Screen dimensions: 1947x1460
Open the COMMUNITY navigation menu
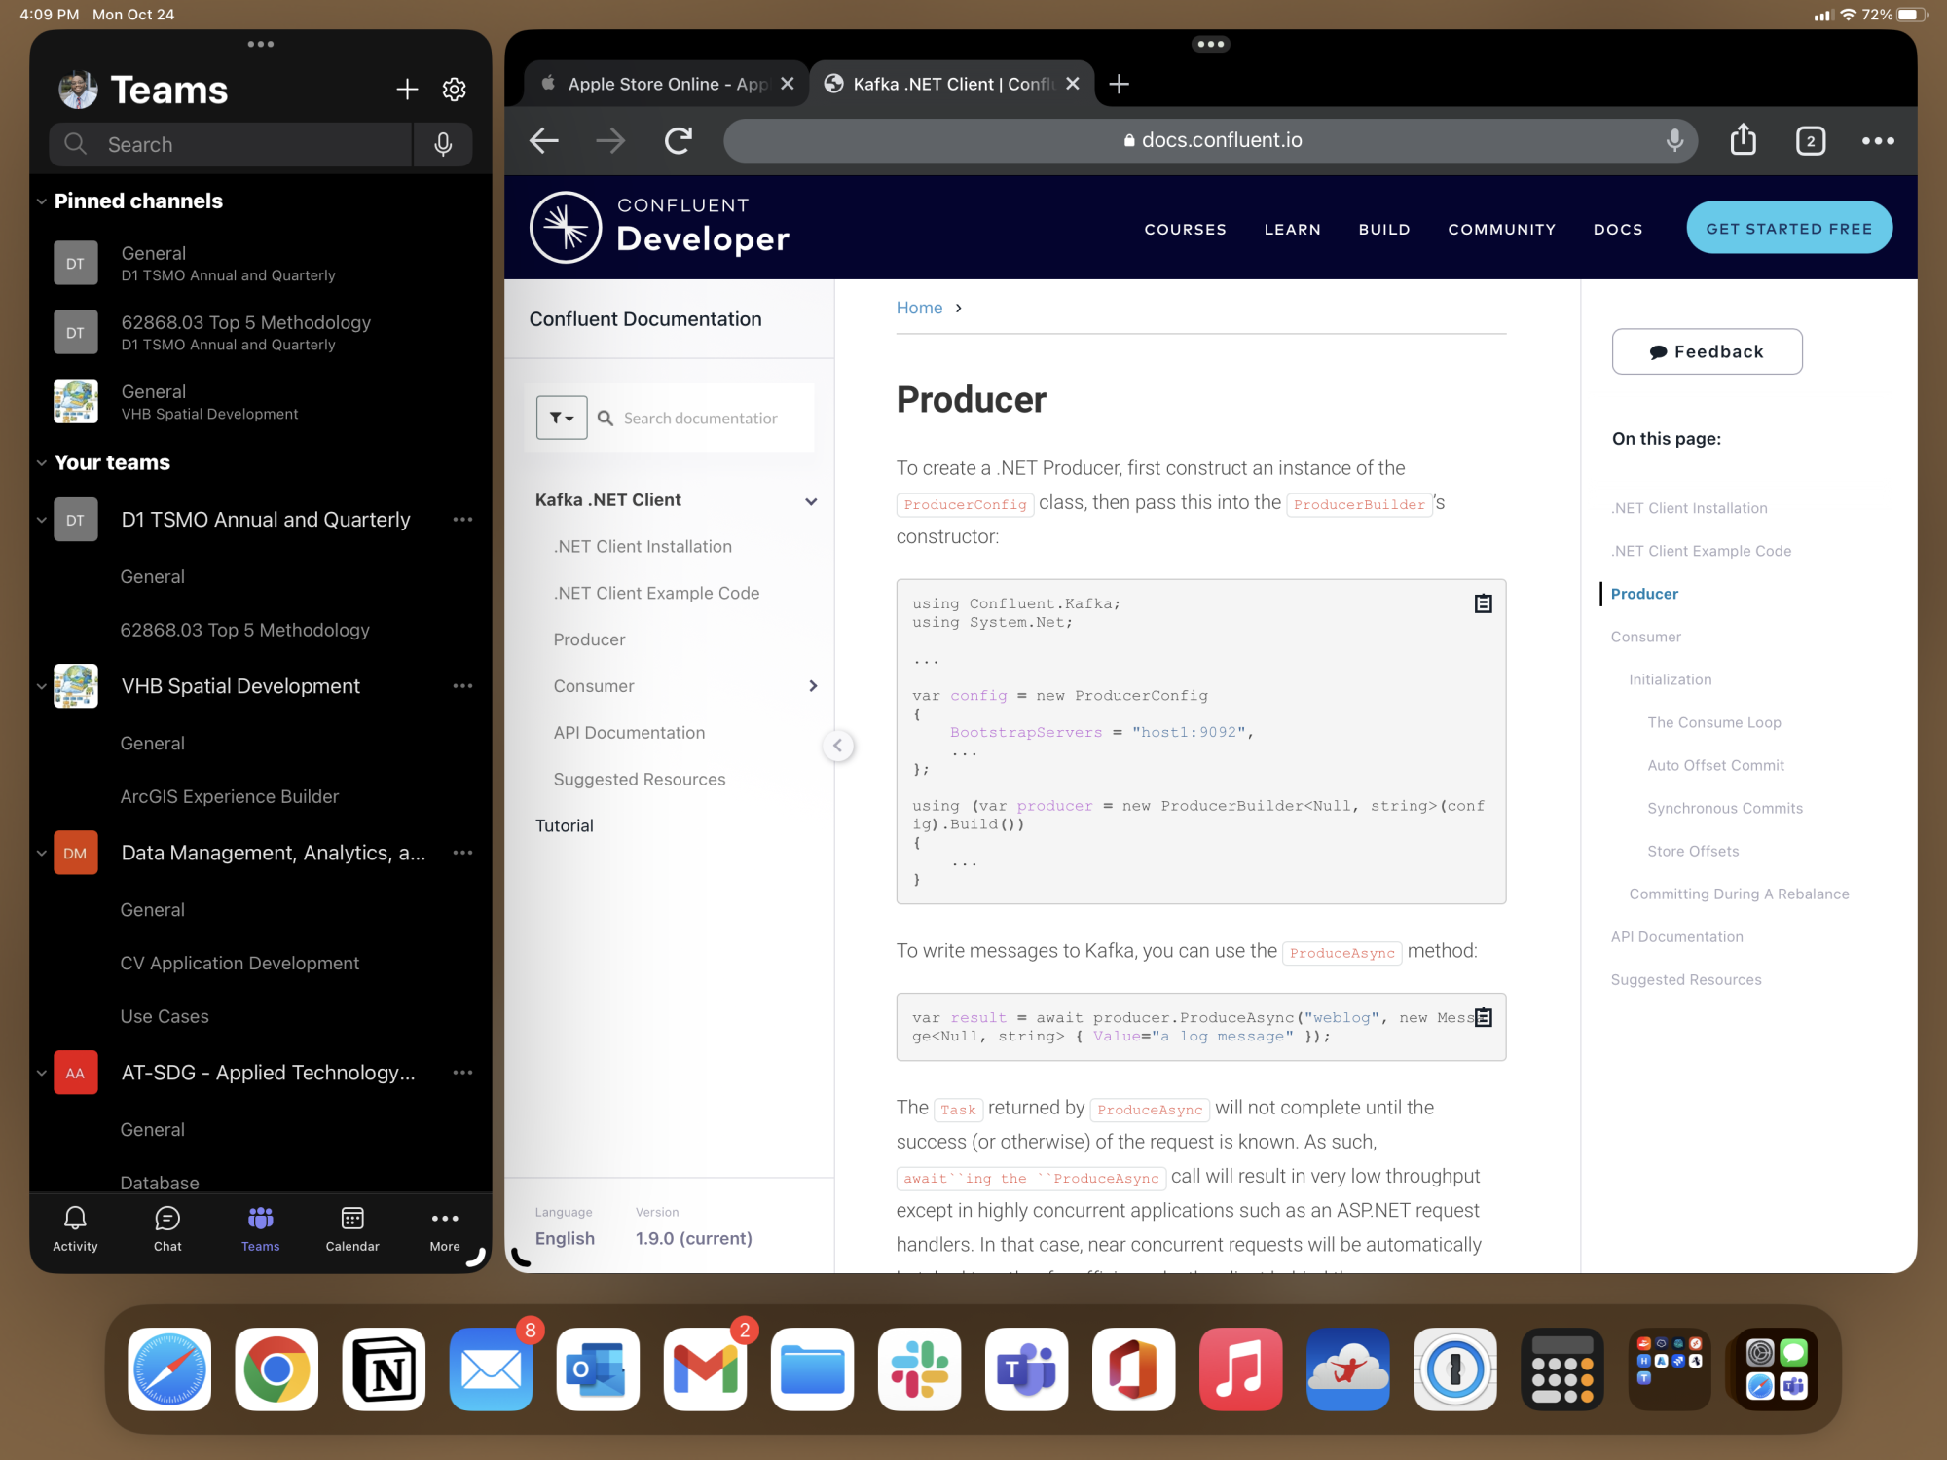(1501, 229)
